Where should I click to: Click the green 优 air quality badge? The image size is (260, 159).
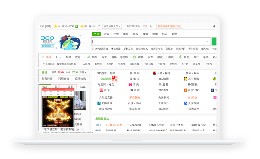tap(76, 26)
